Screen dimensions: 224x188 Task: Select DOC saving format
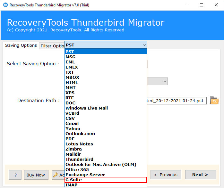click(x=106, y=103)
